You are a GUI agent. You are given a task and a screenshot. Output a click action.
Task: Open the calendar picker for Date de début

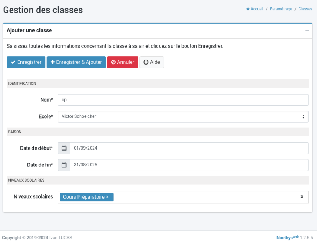click(x=64, y=148)
